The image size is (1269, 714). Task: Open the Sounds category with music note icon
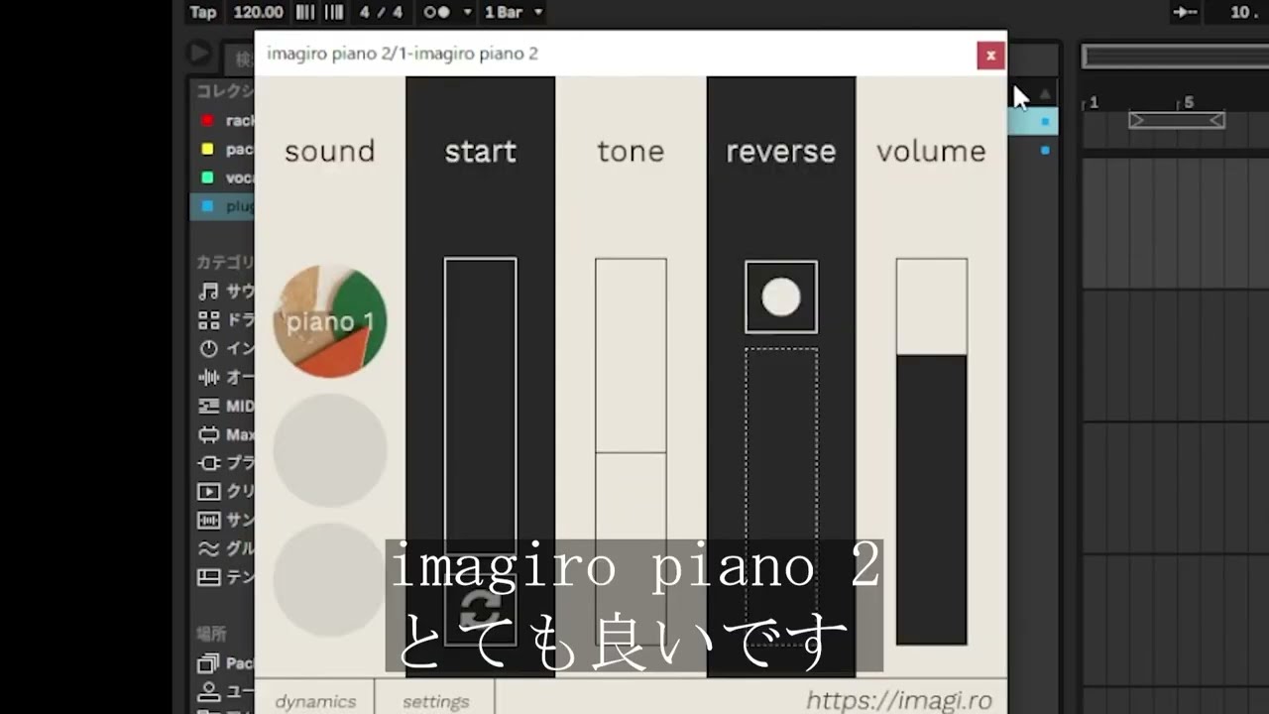(225, 292)
